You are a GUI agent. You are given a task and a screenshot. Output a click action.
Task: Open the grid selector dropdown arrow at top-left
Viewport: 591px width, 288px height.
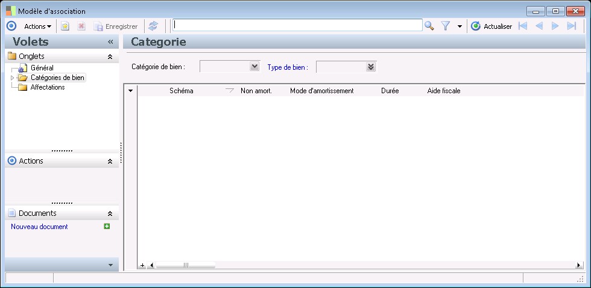(x=131, y=91)
